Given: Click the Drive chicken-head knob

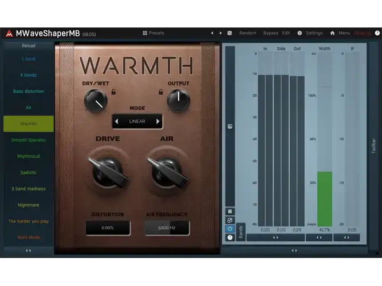Looking at the screenshot, I should tap(108, 172).
